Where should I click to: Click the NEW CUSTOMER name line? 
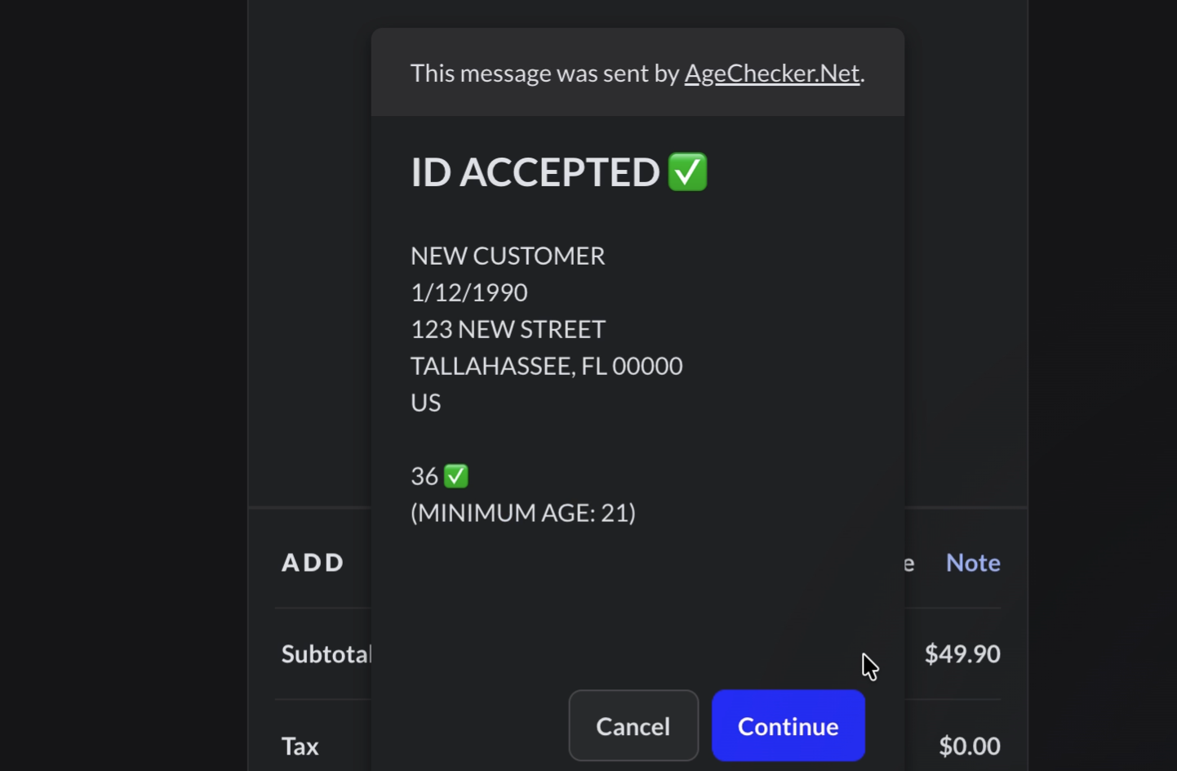[508, 256]
